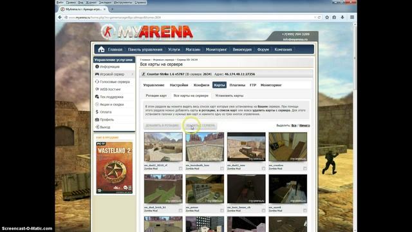
Task: Click the Counter-Strike icon in the server header
Action: (x=144, y=74)
